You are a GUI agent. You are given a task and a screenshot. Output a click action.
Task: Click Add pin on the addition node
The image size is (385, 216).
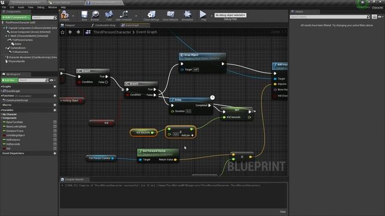coord(188,136)
